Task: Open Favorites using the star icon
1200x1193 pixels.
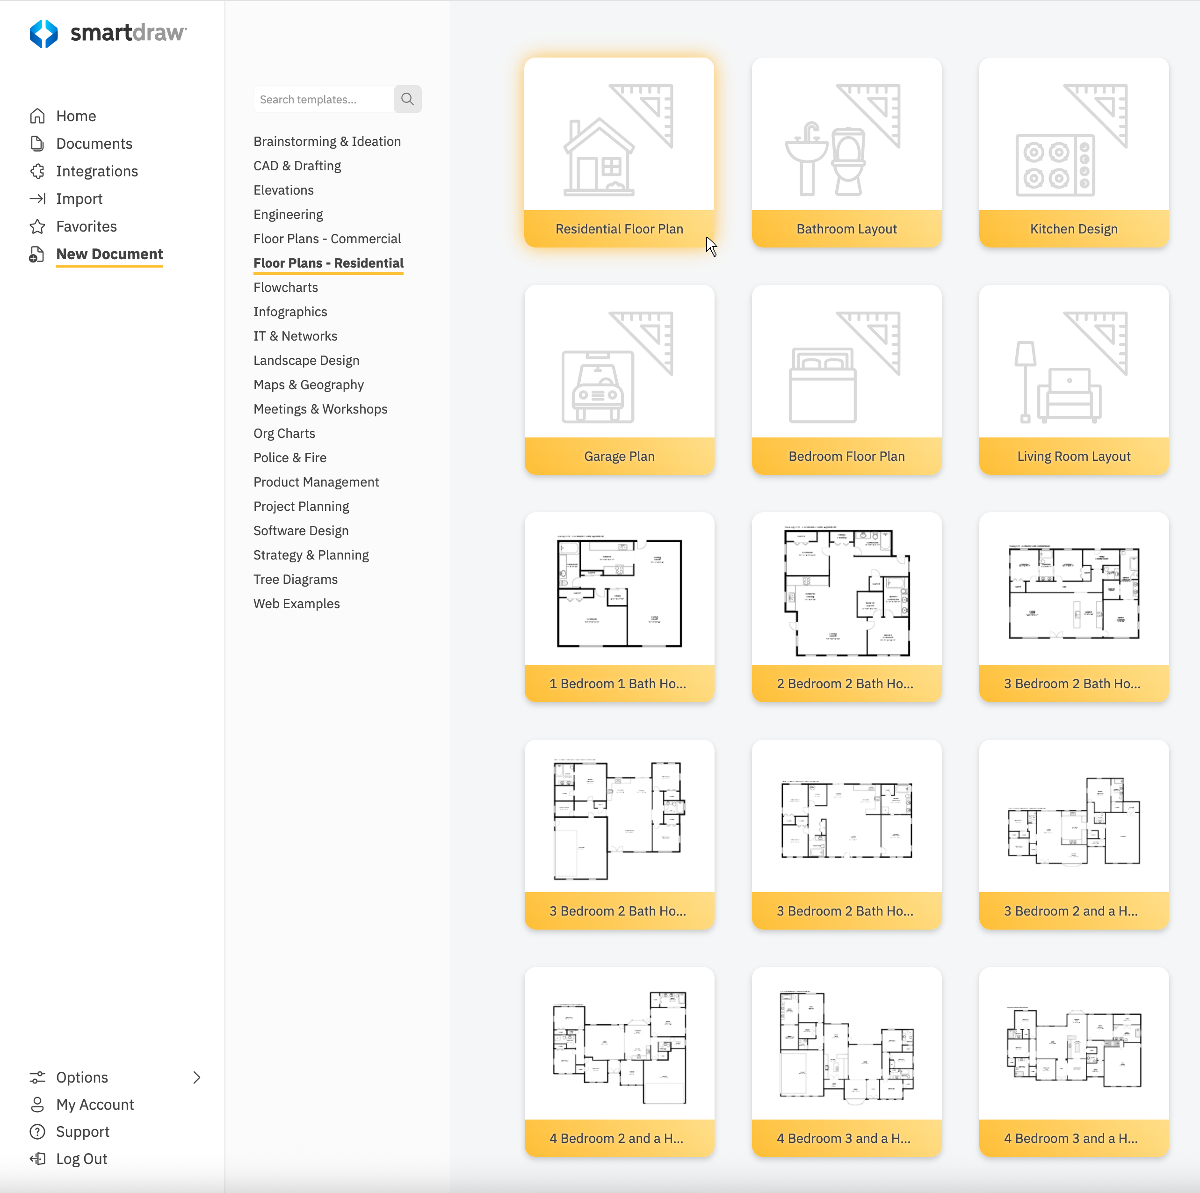Action: pos(37,226)
